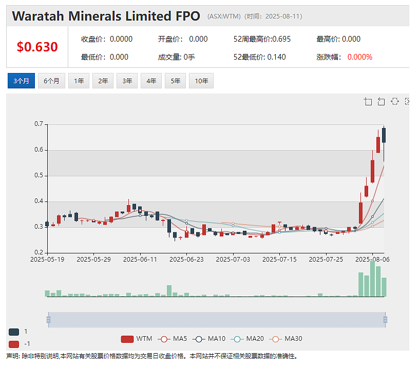Click the last dark candlestick near 0.7
419x367 pixels.
[384, 135]
